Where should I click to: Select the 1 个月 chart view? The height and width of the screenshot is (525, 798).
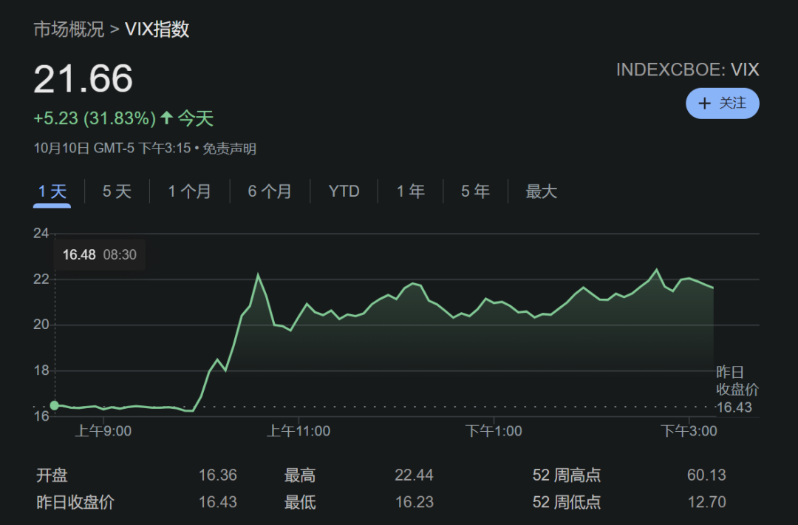[189, 191]
